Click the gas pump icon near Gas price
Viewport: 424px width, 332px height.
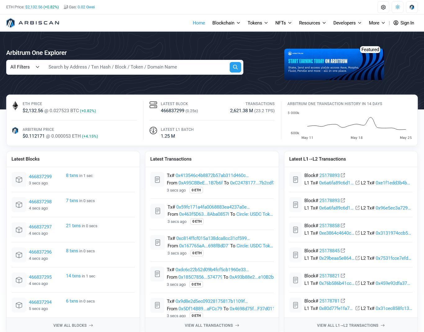pos(66,7)
